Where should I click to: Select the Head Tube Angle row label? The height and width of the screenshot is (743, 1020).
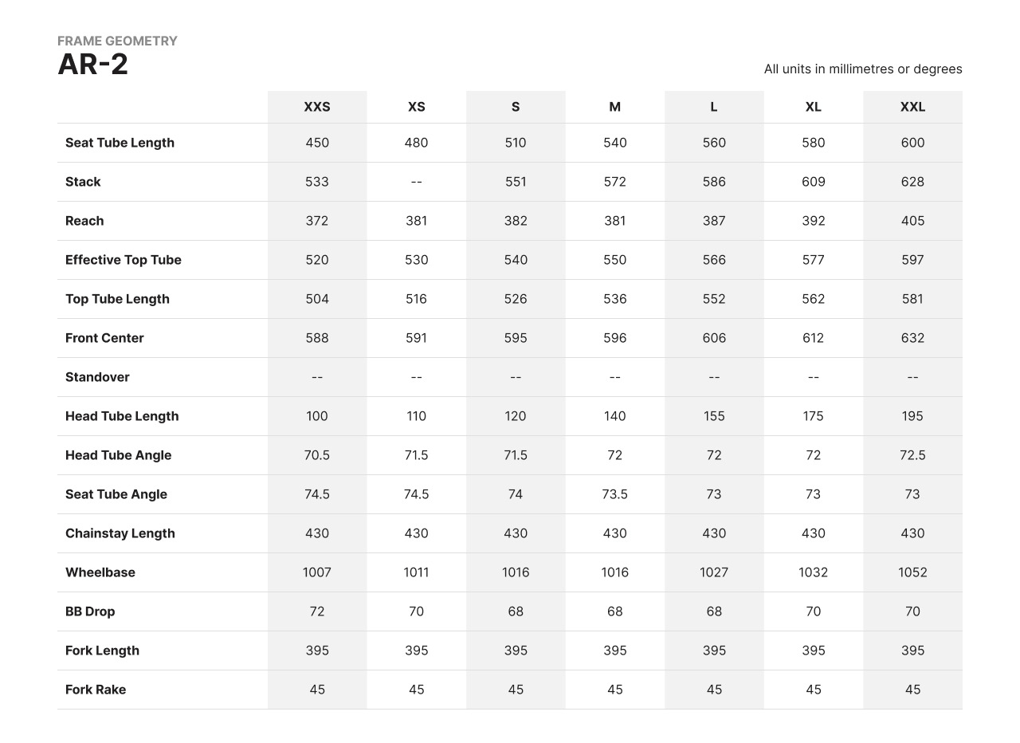coord(118,455)
